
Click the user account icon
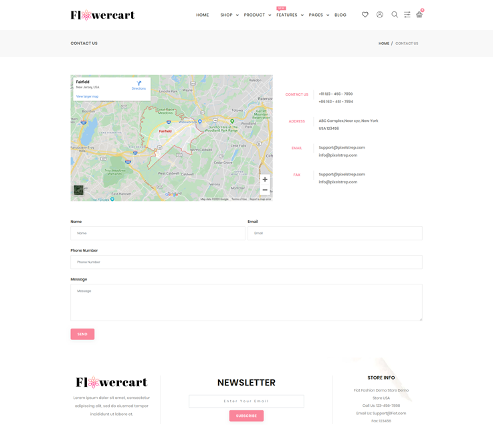click(380, 15)
